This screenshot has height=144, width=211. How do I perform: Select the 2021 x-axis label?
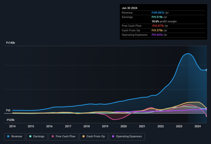tap(142, 126)
